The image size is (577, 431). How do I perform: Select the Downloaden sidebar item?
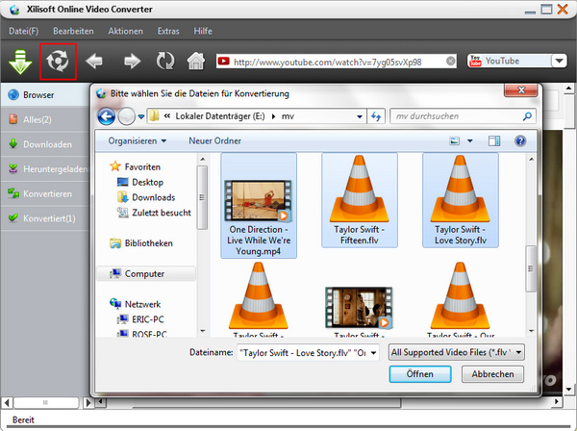(x=45, y=144)
